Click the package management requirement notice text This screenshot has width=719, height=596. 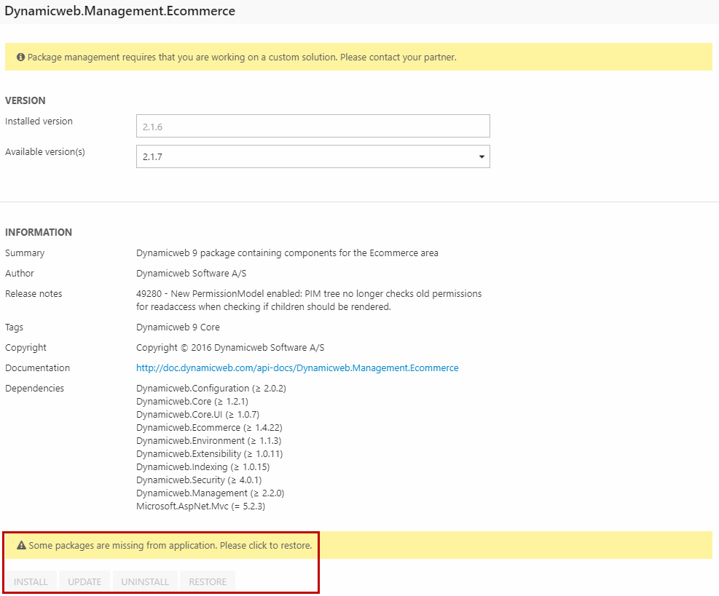tap(242, 57)
